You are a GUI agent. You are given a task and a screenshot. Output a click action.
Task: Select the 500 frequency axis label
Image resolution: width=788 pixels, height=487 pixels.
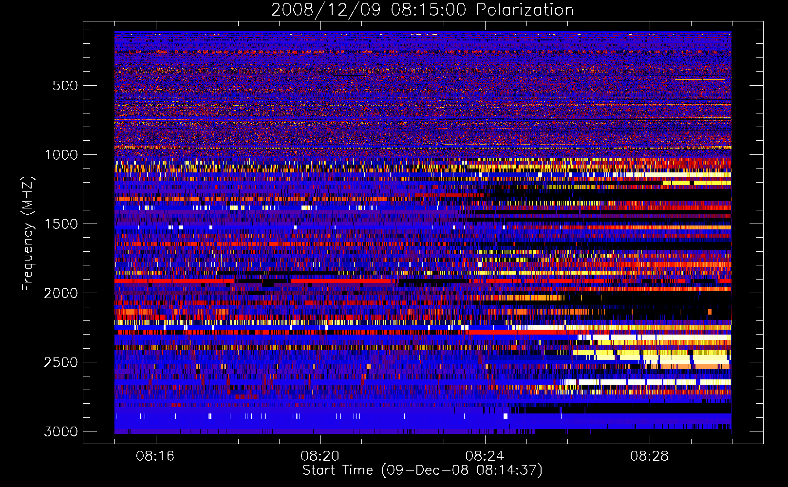click(65, 86)
